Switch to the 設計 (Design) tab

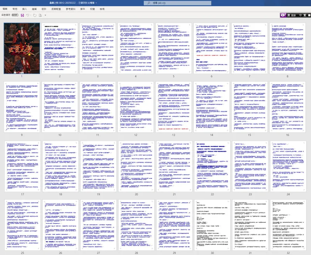(x=44, y=9)
